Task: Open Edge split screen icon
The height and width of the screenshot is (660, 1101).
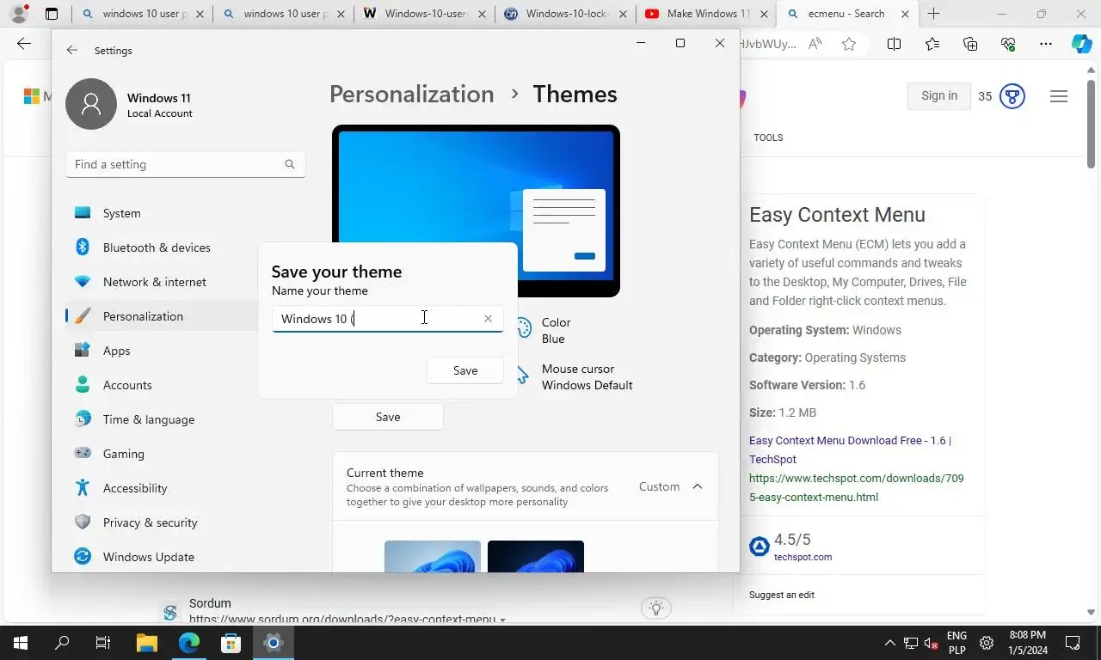Action: (894, 44)
